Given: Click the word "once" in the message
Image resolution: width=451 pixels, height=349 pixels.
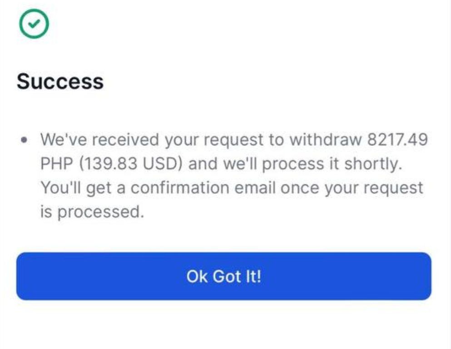Looking at the screenshot, I should point(300,189).
